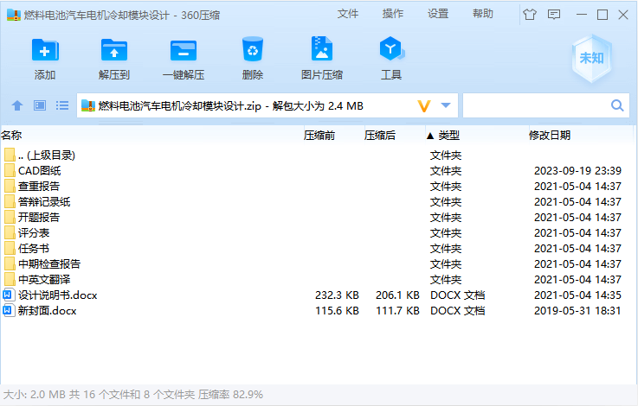Click the 未知 security shield badge
The image size is (638, 406).
[x=591, y=58]
